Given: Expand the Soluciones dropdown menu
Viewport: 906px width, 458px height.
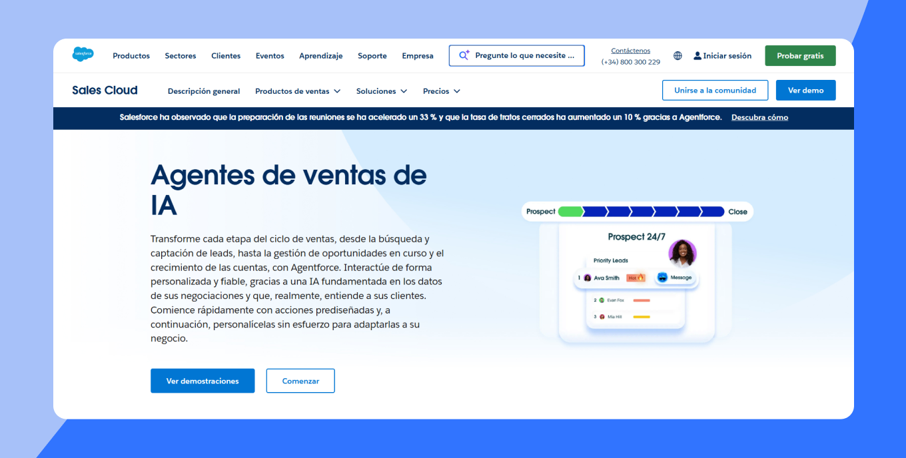Looking at the screenshot, I should [380, 91].
